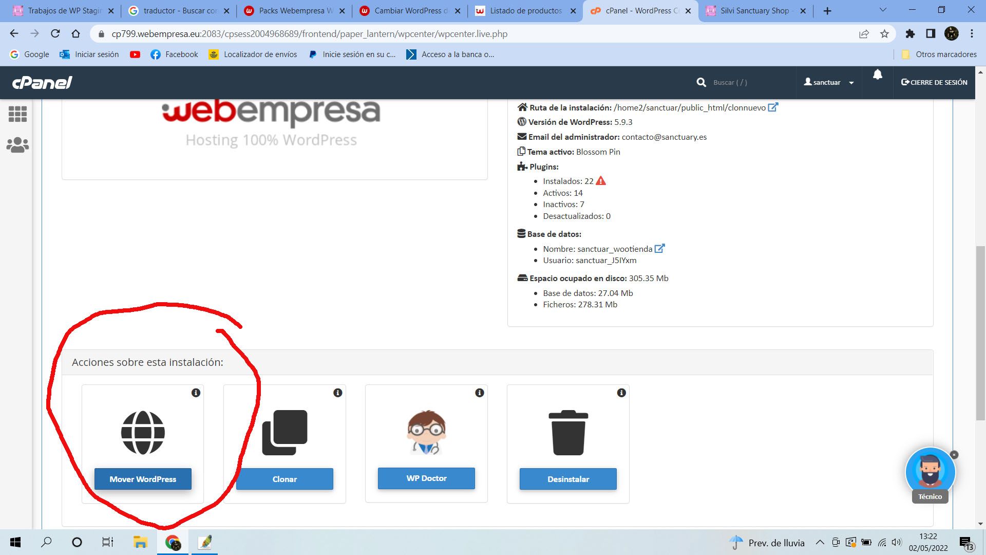Go to browser home page

pyautogui.click(x=76, y=34)
